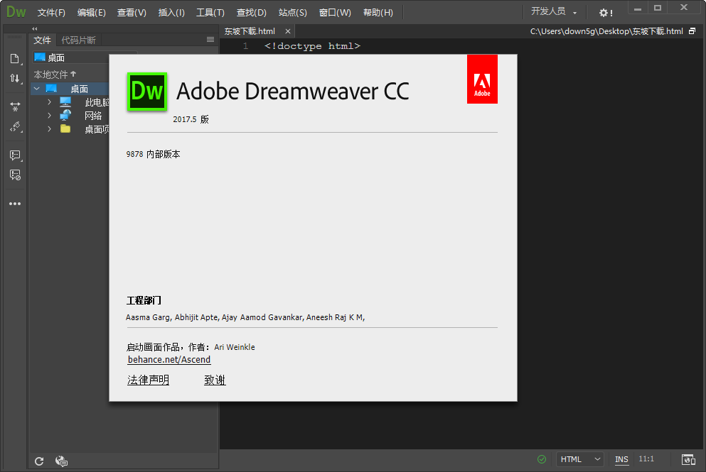Open the 查找(D) menu
Screen dimensions: 706x472
coord(252,13)
